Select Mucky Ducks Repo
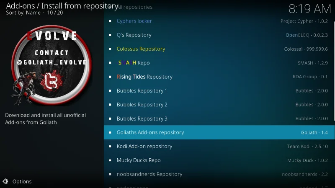Image resolution: width=335 pixels, height=188 pixels. (219, 160)
